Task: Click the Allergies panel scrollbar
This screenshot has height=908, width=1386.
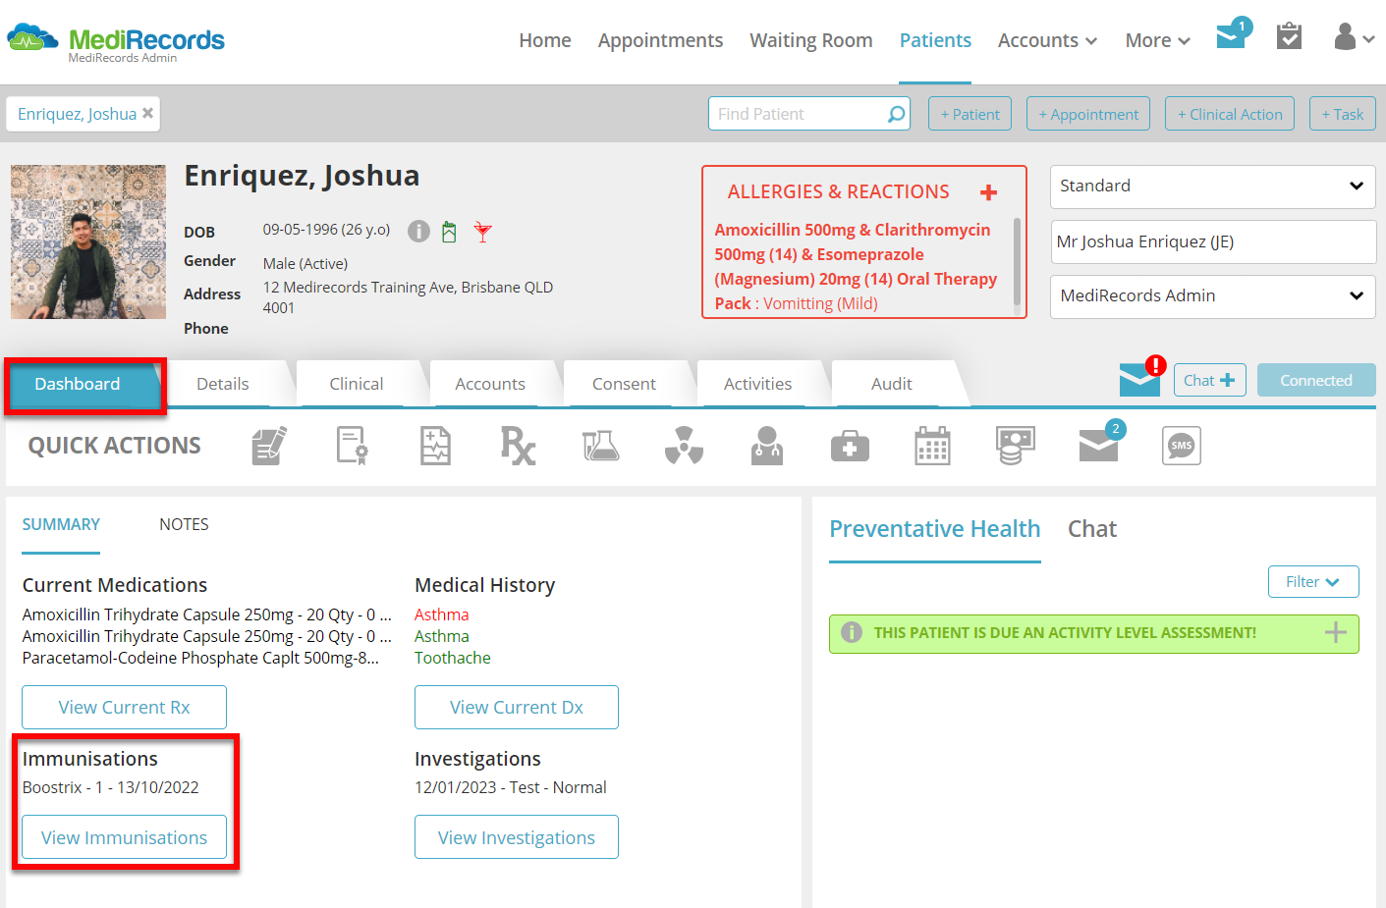Action: [1016, 261]
